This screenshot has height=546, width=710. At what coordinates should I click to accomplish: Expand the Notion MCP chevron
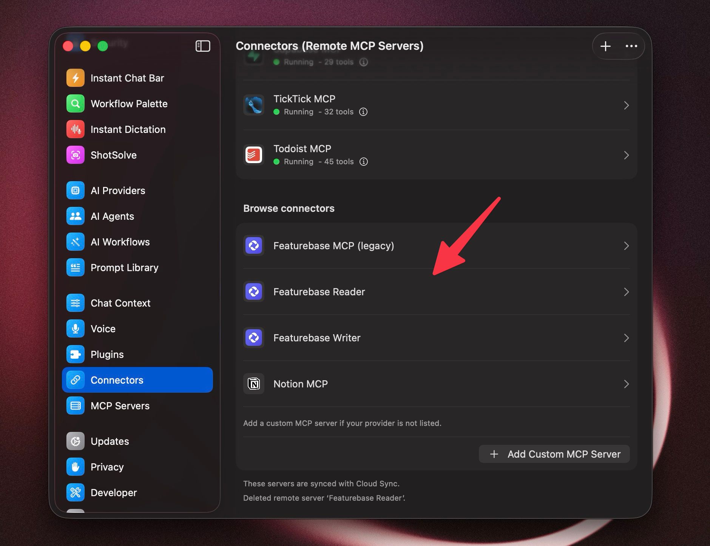[x=626, y=384]
